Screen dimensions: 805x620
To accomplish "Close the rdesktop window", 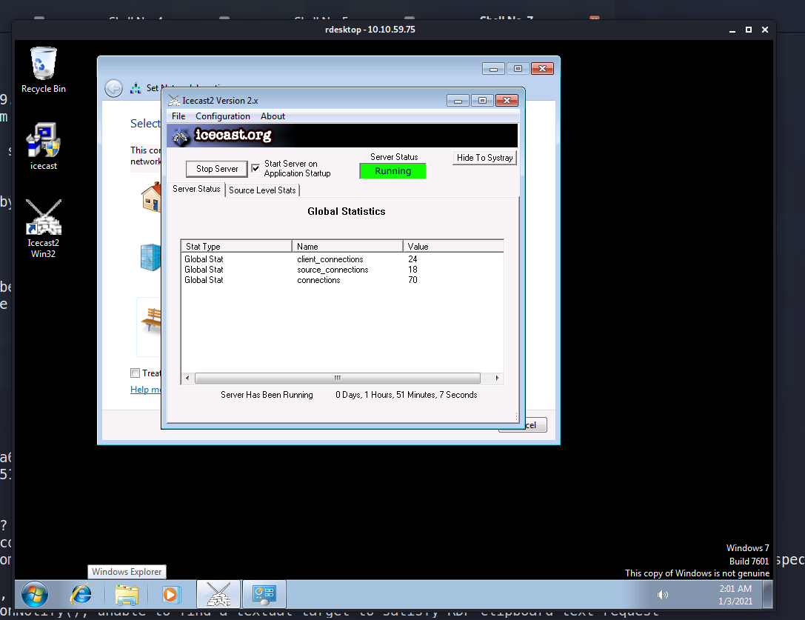I will (x=764, y=30).
